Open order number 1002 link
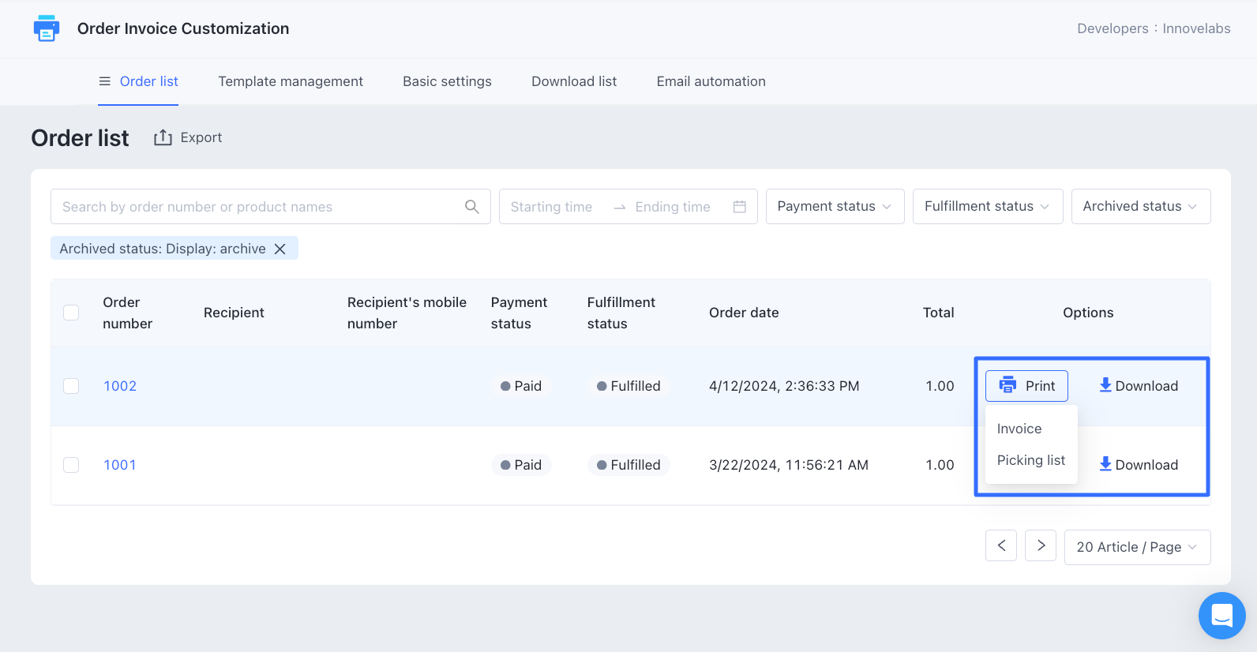 pos(120,386)
